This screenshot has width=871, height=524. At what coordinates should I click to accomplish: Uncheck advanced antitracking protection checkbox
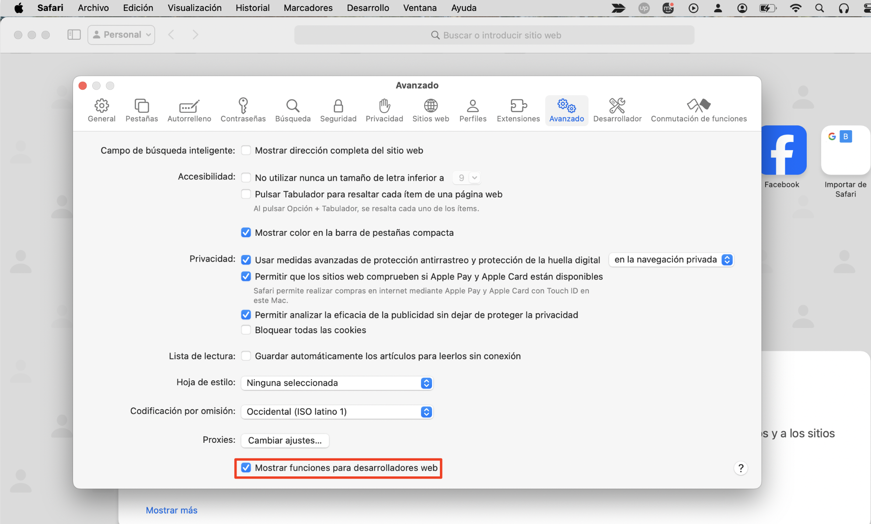pyautogui.click(x=246, y=260)
